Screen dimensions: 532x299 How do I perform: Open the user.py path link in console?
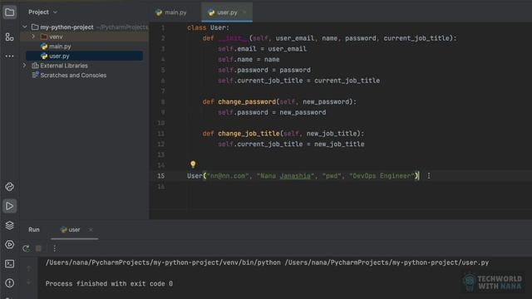click(x=387, y=262)
